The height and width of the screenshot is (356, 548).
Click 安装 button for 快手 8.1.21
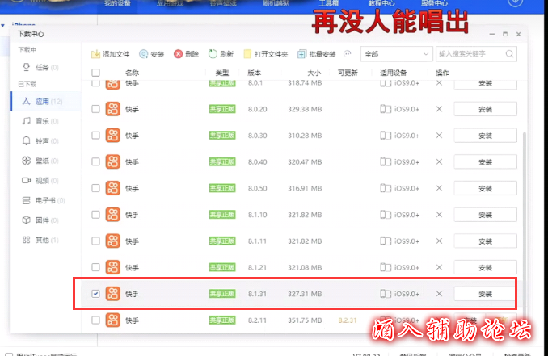click(485, 267)
